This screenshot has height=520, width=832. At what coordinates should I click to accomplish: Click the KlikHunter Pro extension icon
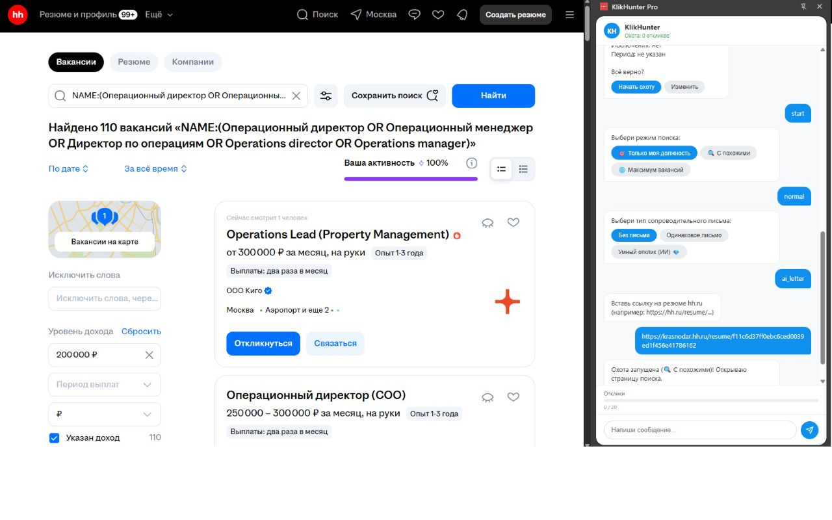click(604, 6)
